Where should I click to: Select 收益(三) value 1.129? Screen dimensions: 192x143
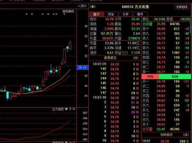tap(135, 53)
